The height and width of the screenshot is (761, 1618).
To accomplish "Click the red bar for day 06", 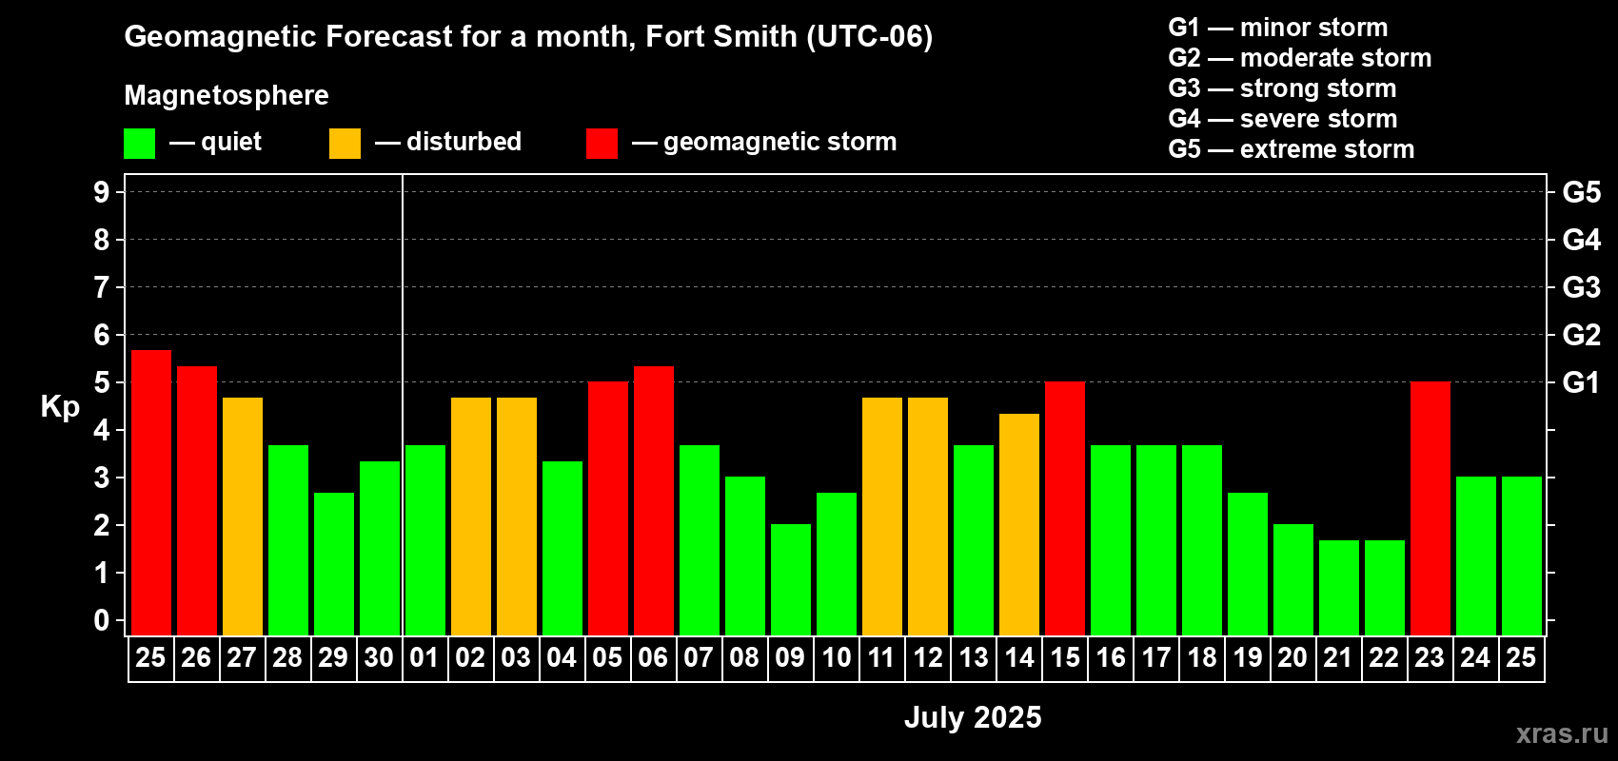I will tap(654, 500).
